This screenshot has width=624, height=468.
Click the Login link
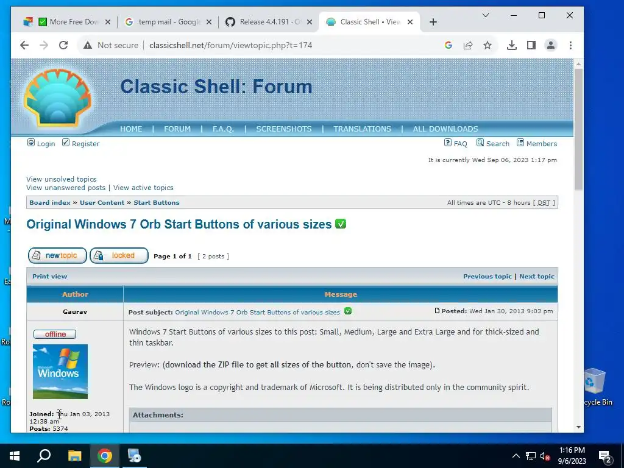pos(41,144)
